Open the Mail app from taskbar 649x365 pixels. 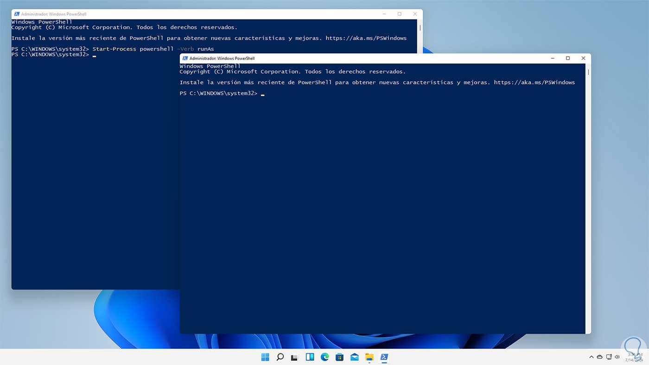click(355, 357)
